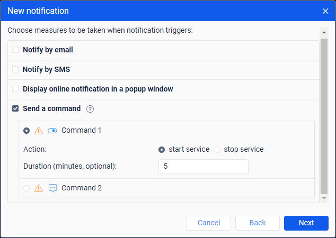Uncheck the Send a command checkbox

click(15, 108)
